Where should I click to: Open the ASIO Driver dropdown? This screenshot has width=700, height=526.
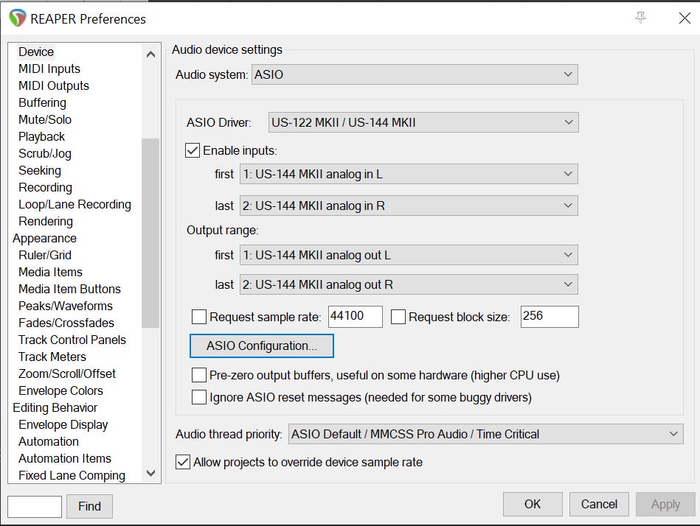[x=423, y=122]
